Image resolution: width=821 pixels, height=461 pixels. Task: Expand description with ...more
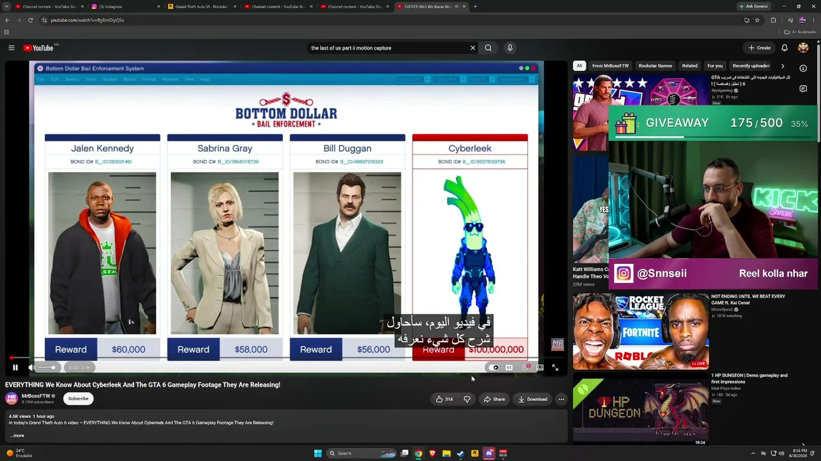click(x=17, y=435)
